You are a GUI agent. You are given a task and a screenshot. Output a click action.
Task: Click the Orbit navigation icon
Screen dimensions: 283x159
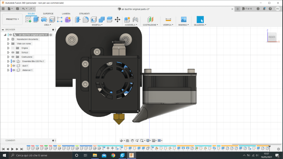point(122,141)
